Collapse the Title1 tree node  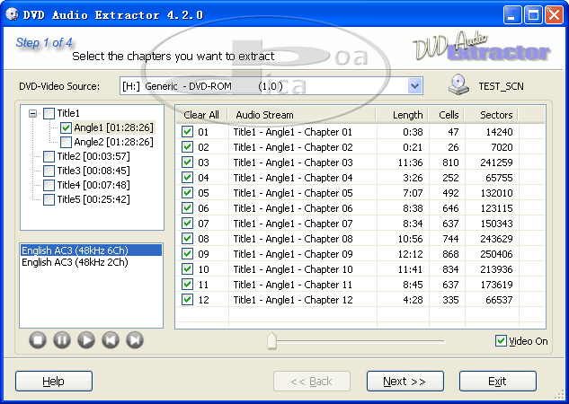pyautogui.click(x=33, y=114)
